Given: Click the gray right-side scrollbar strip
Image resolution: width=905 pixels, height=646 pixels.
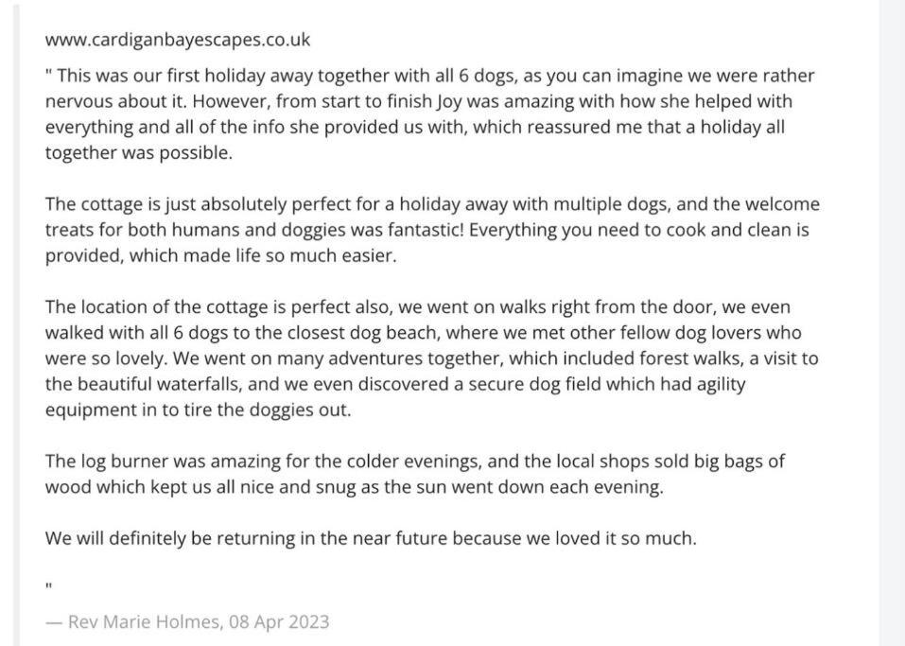Looking at the screenshot, I should pos(892,323).
